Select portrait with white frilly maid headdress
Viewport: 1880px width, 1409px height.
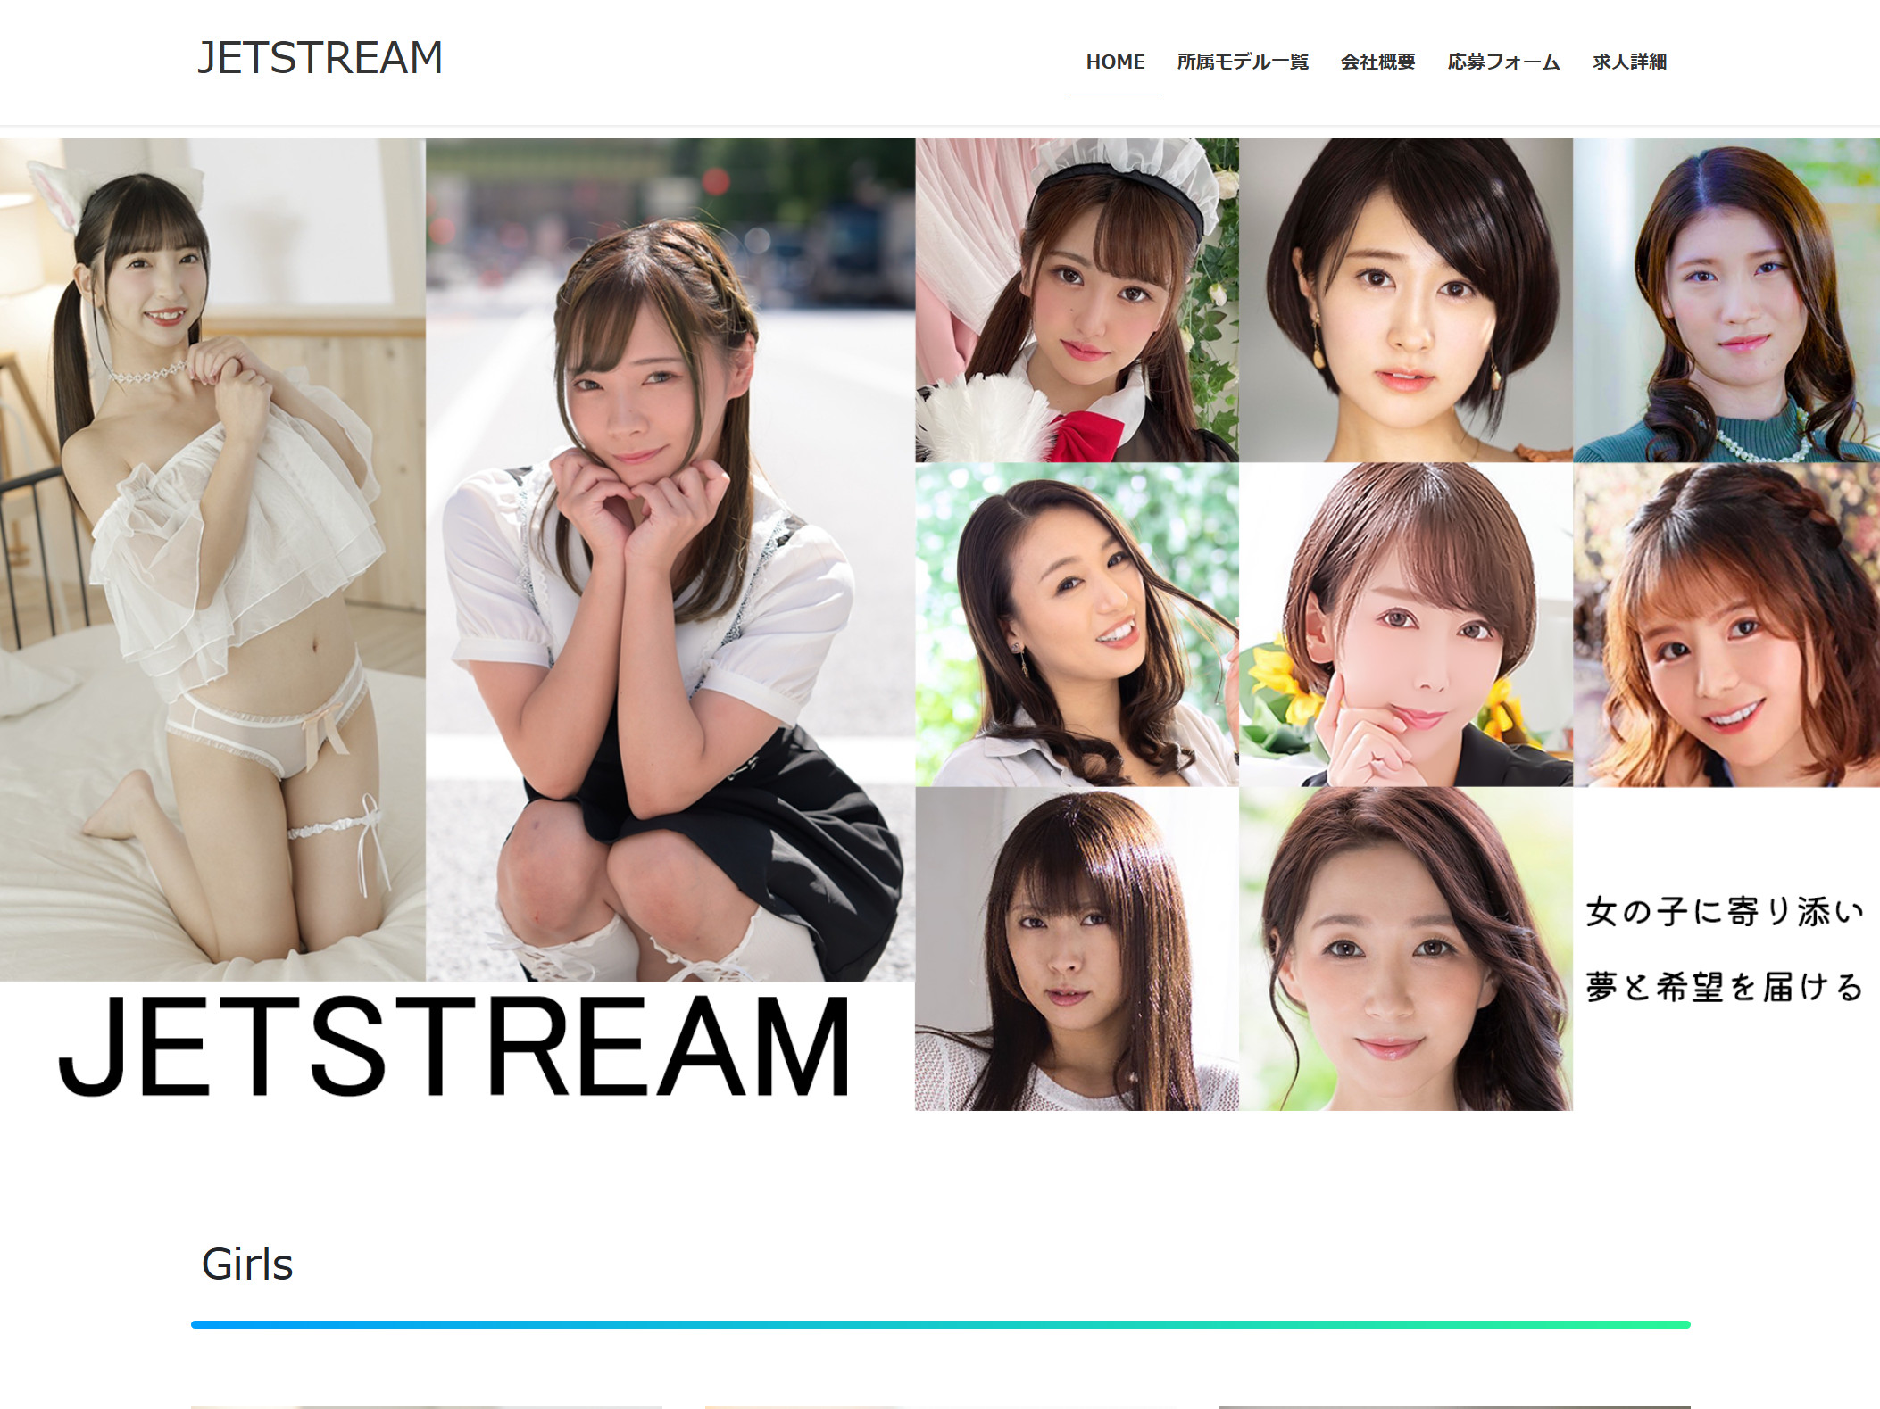coord(1077,300)
